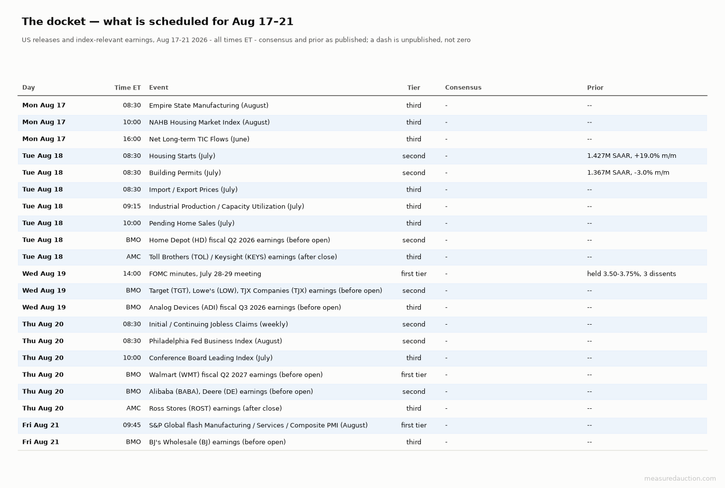
Task: Select "BMO" in the Home Depot row
Action: click(133, 240)
